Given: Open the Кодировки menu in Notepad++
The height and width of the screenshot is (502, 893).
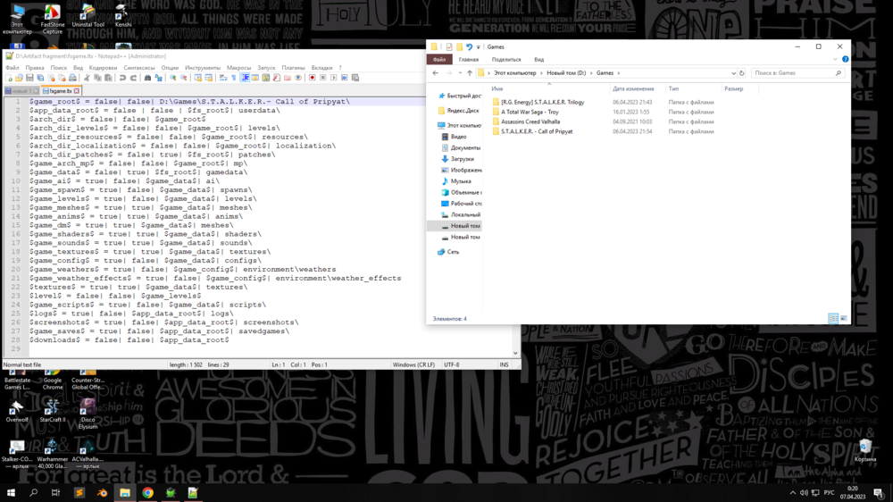Looking at the screenshot, I should (103, 68).
